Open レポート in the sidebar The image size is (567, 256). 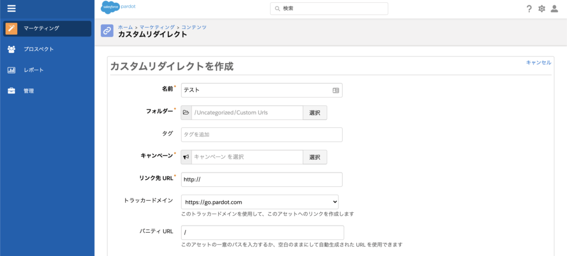point(33,70)
